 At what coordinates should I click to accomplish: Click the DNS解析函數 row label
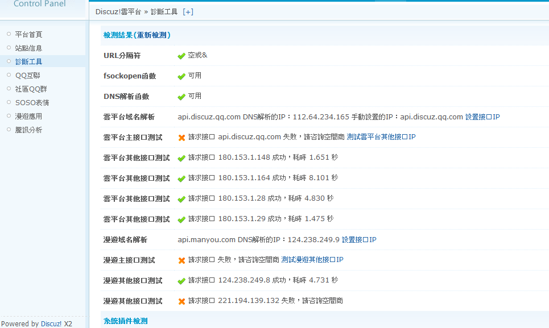pos(126,97)
